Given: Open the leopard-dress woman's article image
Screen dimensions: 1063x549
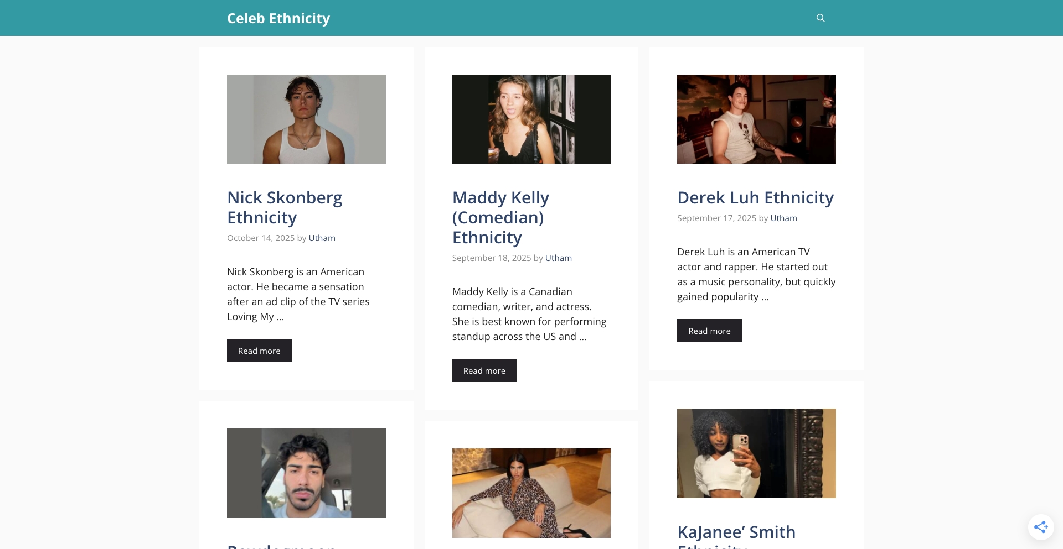Looking at the screenshot, I should tap(531, 492).
